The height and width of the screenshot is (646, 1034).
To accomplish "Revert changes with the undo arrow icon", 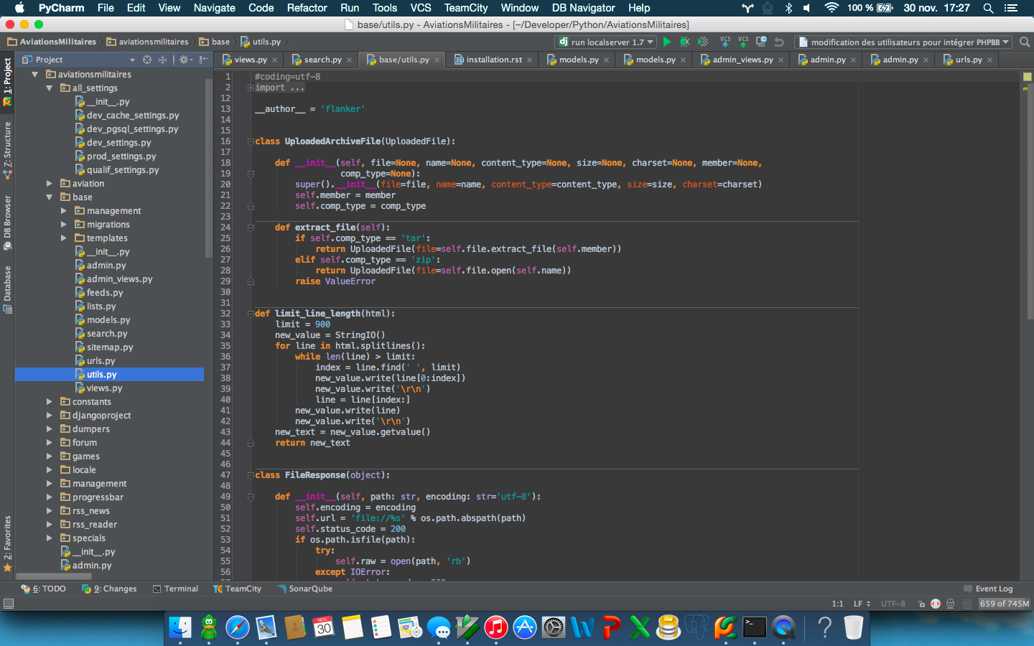I will click(x=779, y=42).
